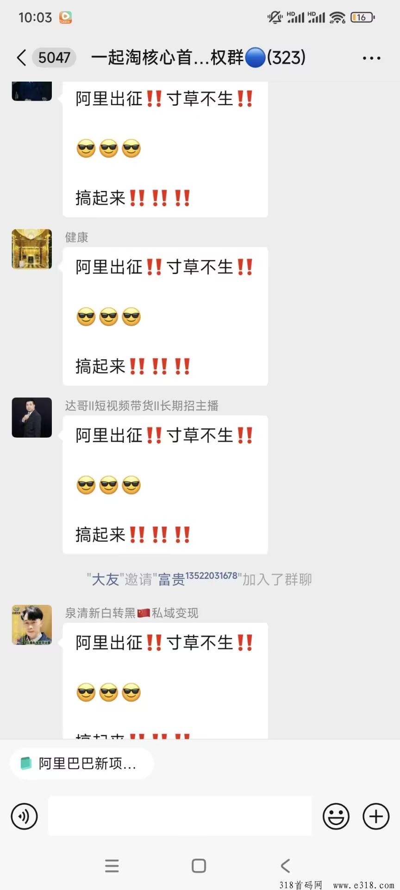
Task: Tap the Android recent apps menu icon
Action: pos(112,865)
